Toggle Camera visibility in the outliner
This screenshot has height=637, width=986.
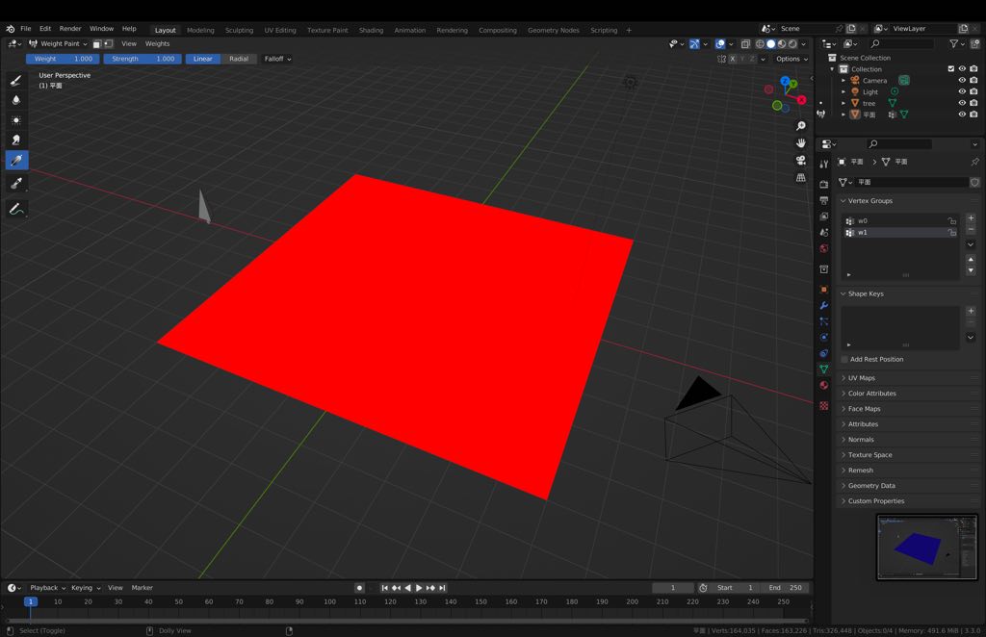pos(960,80)
